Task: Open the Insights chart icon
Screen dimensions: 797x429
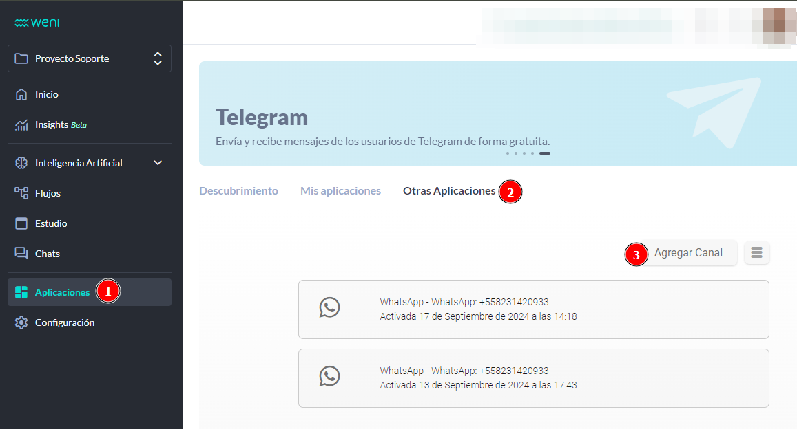Action: coord(21,124)
